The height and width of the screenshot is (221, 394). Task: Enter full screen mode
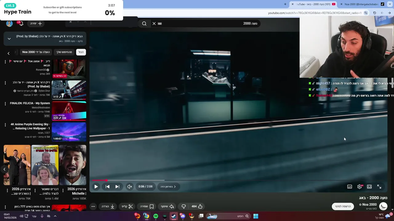coord(379,187)
